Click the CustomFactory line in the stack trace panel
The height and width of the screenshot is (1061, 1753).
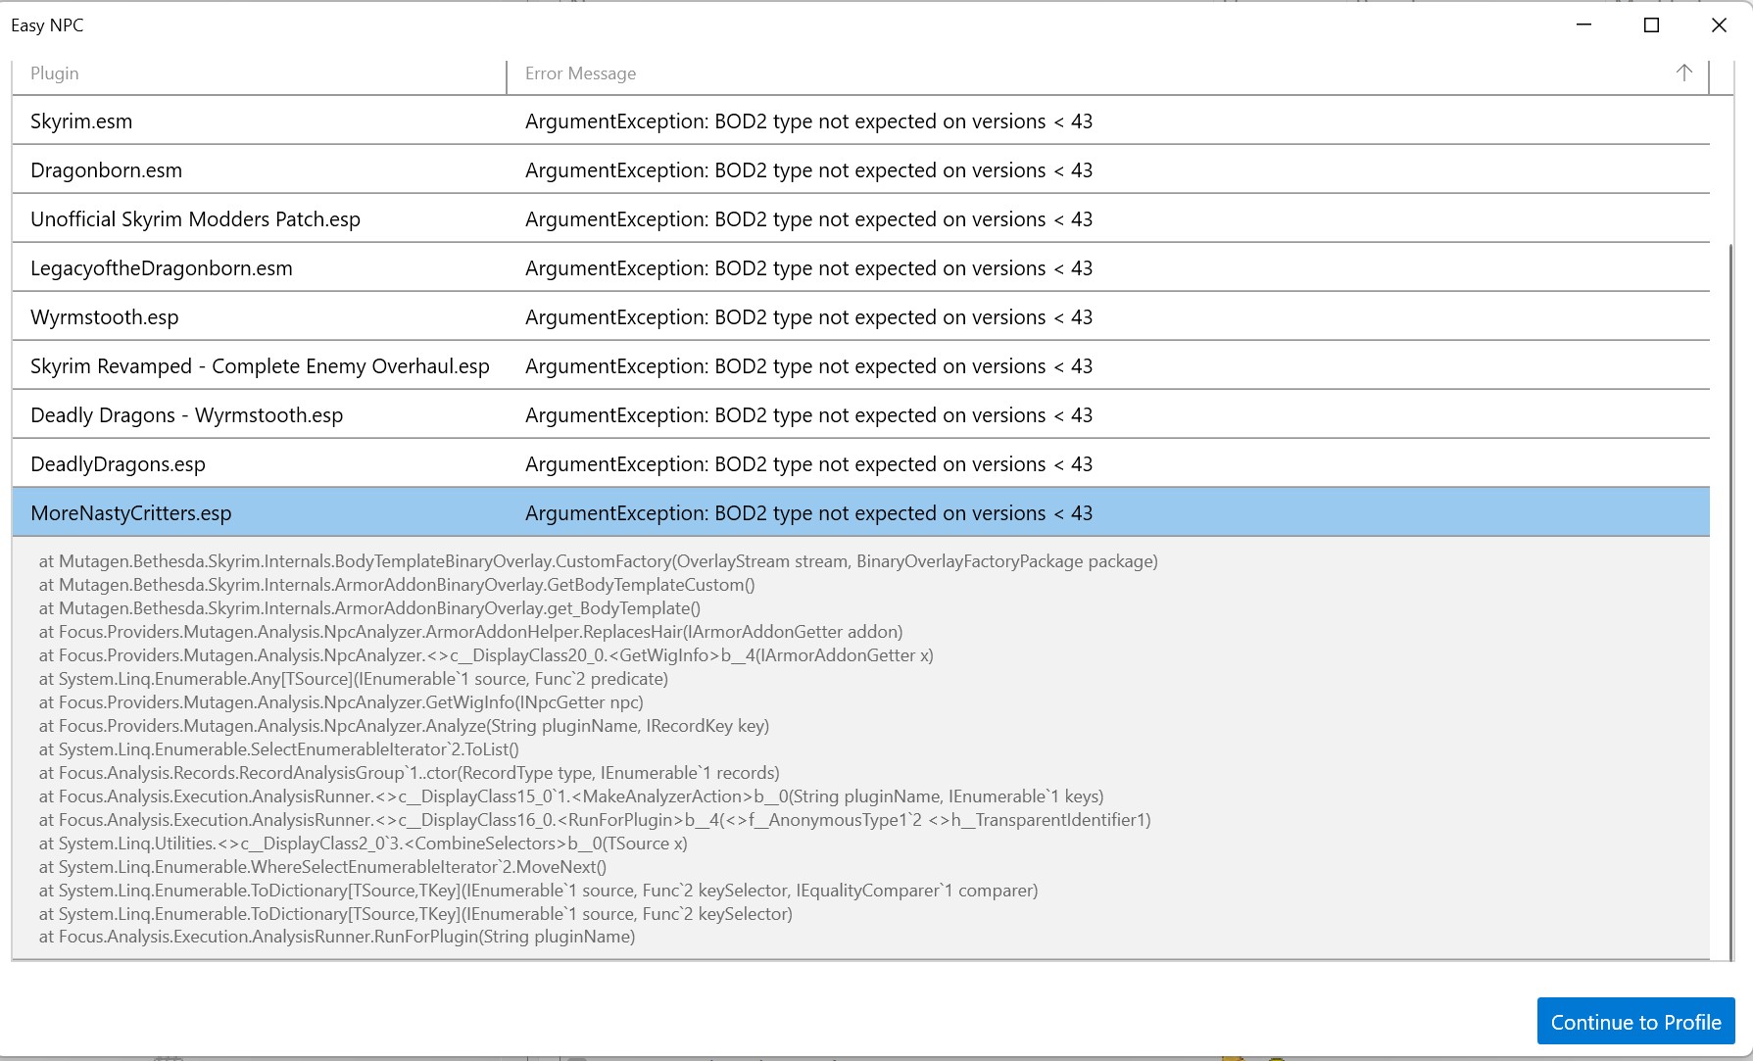[598, 561]
